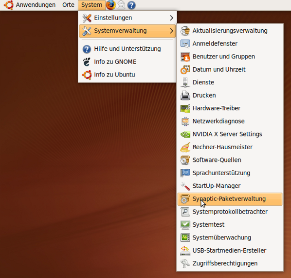This screenshot has width=291, height=278.
Task: Launch Firefox from the top panel icon
Action: (x=111, y=5)
